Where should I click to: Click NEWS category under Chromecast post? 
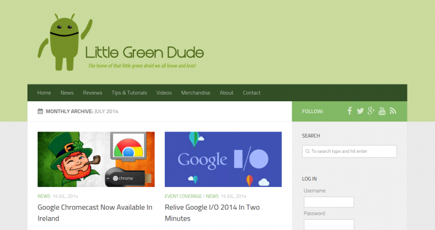coord(44,196)
